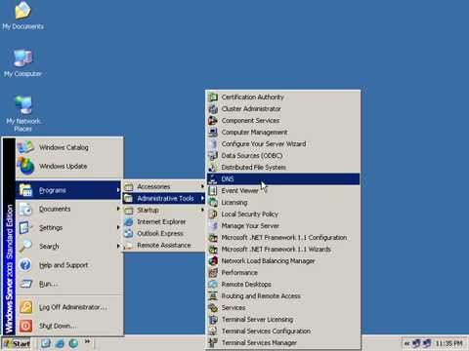Select the My Computer desktop icon

[22, 63]
